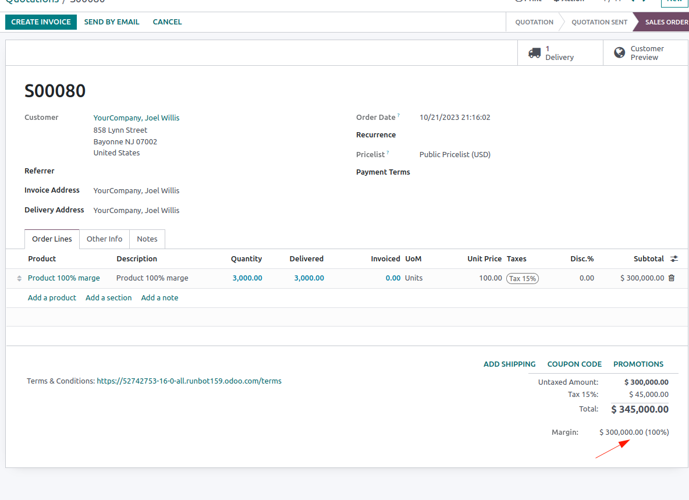
Task: Select the Quotation status stage
Action: [534, 22]
